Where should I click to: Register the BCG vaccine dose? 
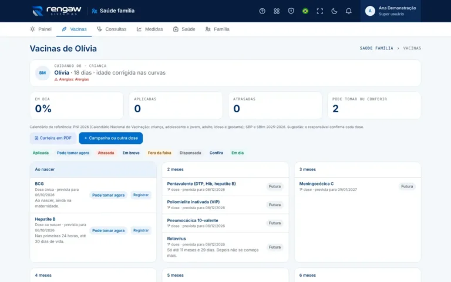coord(141,195)
